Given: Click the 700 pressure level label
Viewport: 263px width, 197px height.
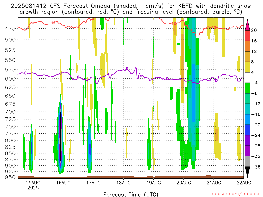Looking at the screenshot, I should [10, 112].
